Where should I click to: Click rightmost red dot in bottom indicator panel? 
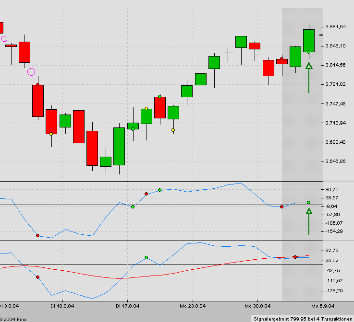(x=295, y=257)
